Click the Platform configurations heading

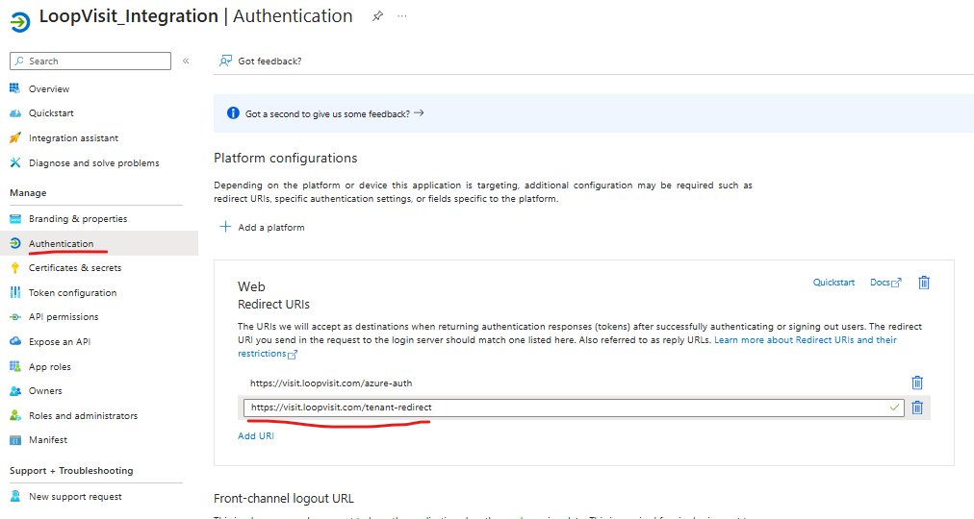pos(286,159)
